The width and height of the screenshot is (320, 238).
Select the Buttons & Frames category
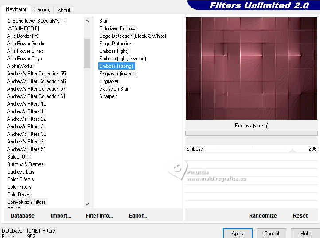click(26, 164)
